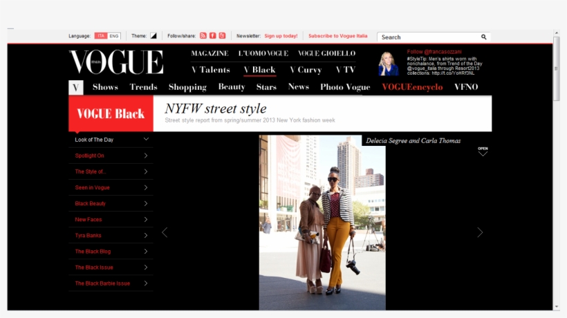
Task: Click caption Delecia Segree and Carla Thomas
Action: click(413, 140)
